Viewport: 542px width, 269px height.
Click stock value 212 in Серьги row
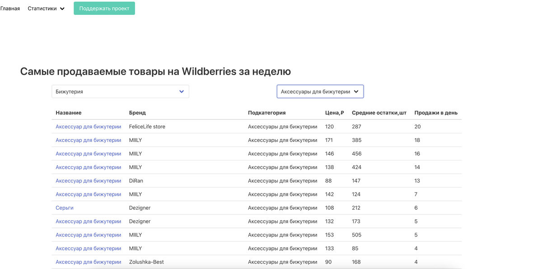pyautogui.click(x=356, y=208)
